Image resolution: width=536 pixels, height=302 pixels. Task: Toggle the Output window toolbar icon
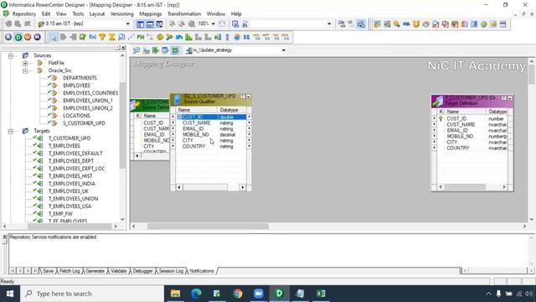[x=150, y=24]
